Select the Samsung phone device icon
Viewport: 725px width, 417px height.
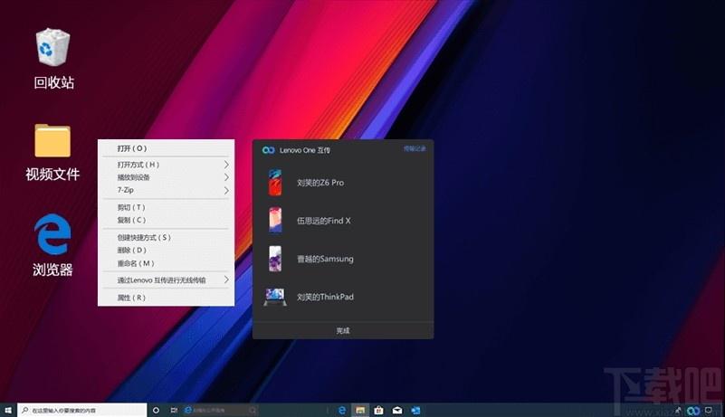pos(274,259)
